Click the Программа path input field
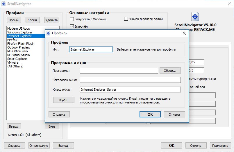234x152 pixels. point(119,71)
